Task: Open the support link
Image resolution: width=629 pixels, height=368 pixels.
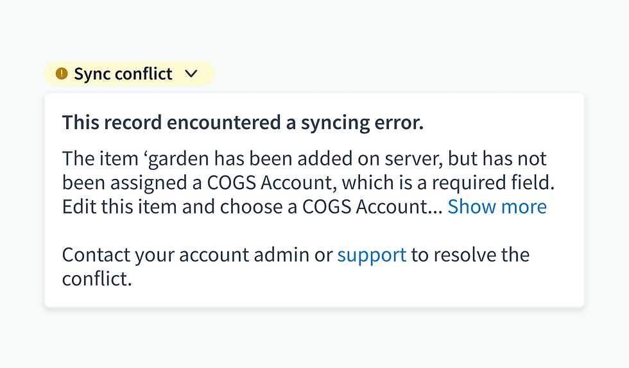Action: coord(372,255)
